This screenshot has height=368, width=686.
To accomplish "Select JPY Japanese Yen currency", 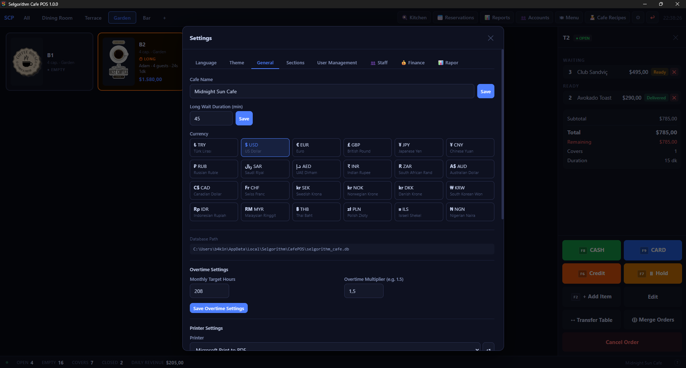I will 419,148.
